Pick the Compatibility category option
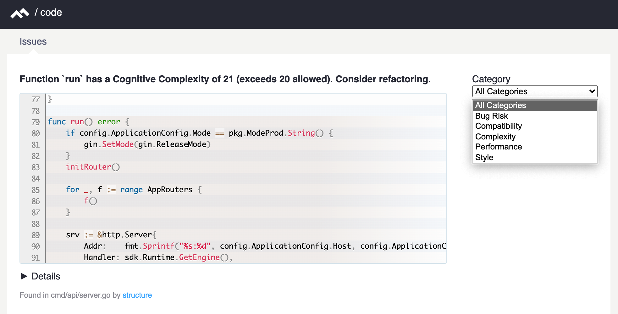The width and height of the screenshot is (618, 314). pos(498,126)
